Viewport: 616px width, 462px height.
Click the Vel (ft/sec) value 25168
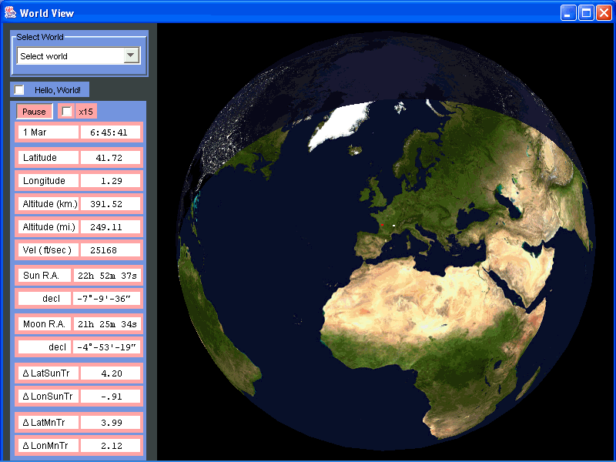(111, 250)
